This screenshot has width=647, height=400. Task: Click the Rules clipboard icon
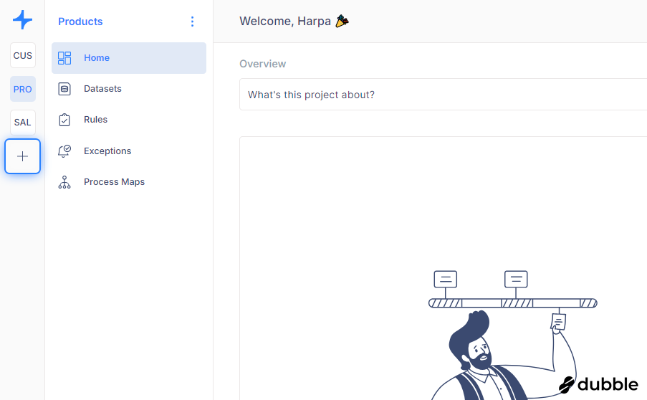coord(64,120)
